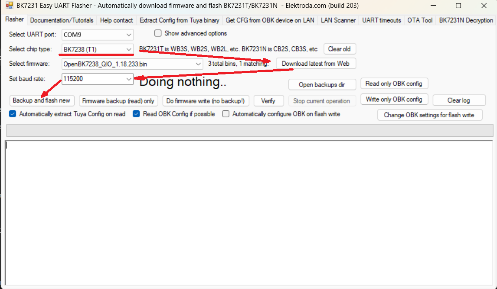This screenshot has height=289, width=497.
Task: Click the Verify button
Action: (268, 101)
